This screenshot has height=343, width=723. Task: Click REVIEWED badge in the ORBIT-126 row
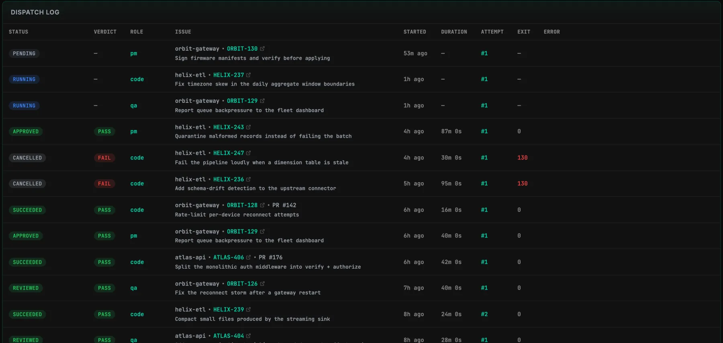click(26, 288)
